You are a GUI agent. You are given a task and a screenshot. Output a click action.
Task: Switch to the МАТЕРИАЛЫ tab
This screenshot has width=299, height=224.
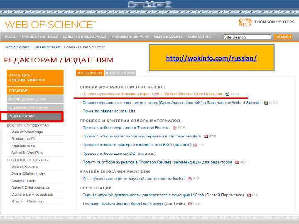pyautogui.click(x=90, y=73)
